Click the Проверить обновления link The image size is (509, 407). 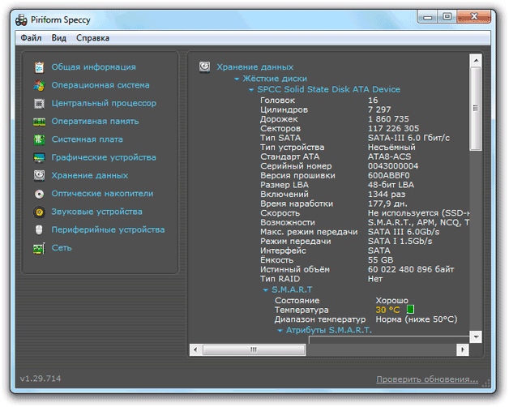(427, 379)
